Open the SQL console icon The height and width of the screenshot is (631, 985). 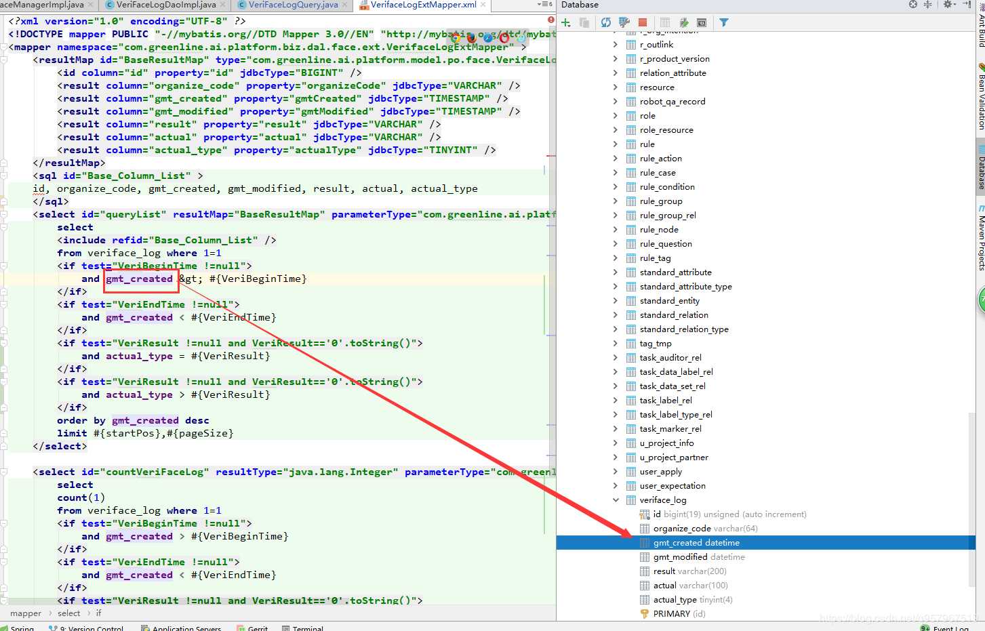click(x=702, y=22)
